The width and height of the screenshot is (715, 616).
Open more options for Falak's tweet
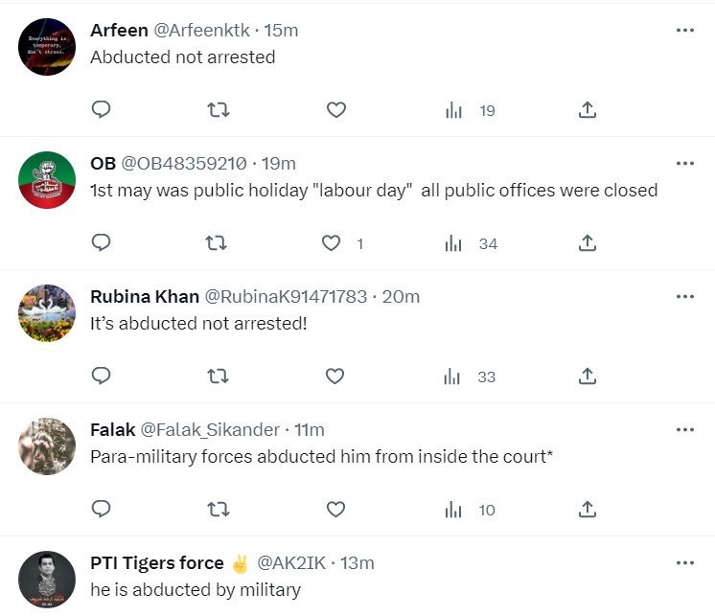pos(684,429)
